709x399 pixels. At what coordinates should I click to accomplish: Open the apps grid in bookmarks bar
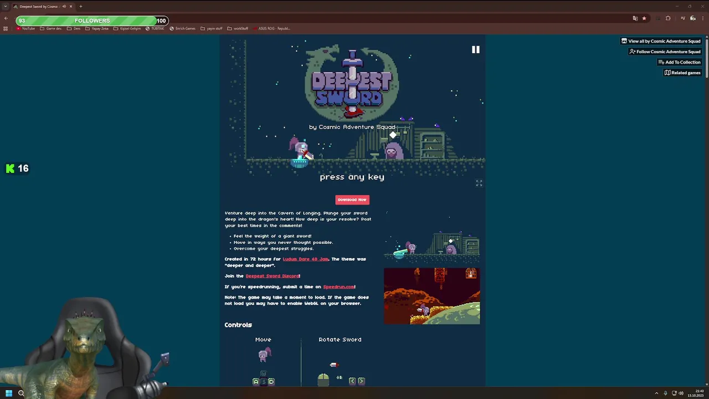point(6,28)
